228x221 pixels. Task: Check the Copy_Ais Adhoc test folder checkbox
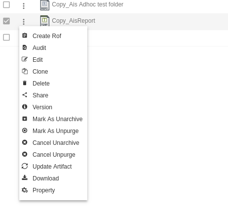pyautogui.click(x=6, y=4)
